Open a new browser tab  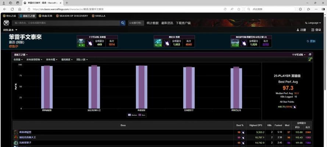click(x=67, y=3)
